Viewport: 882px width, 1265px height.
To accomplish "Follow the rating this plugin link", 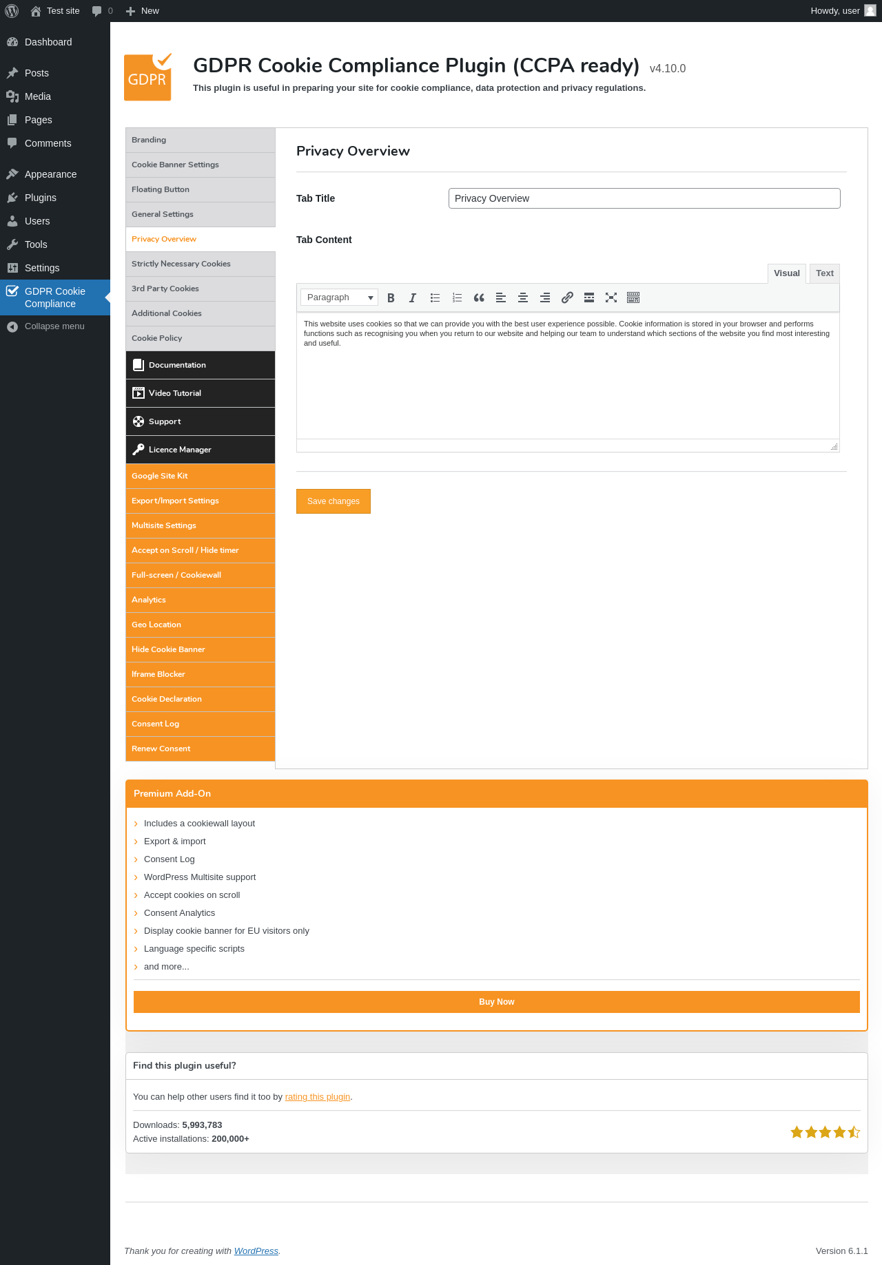I will (x=318, y=1097).
